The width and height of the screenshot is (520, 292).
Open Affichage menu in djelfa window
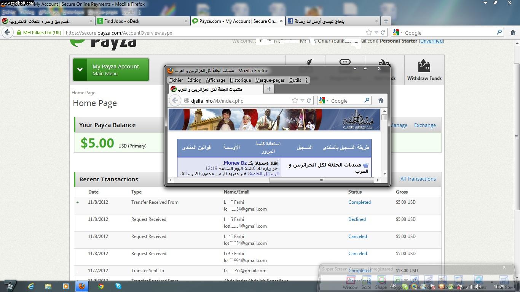pos(215,80)
